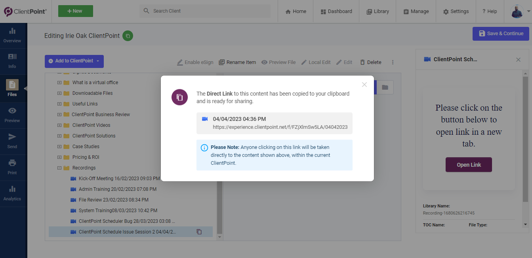
Task: Expand Useful Links folder
Action: coord(59,104)
